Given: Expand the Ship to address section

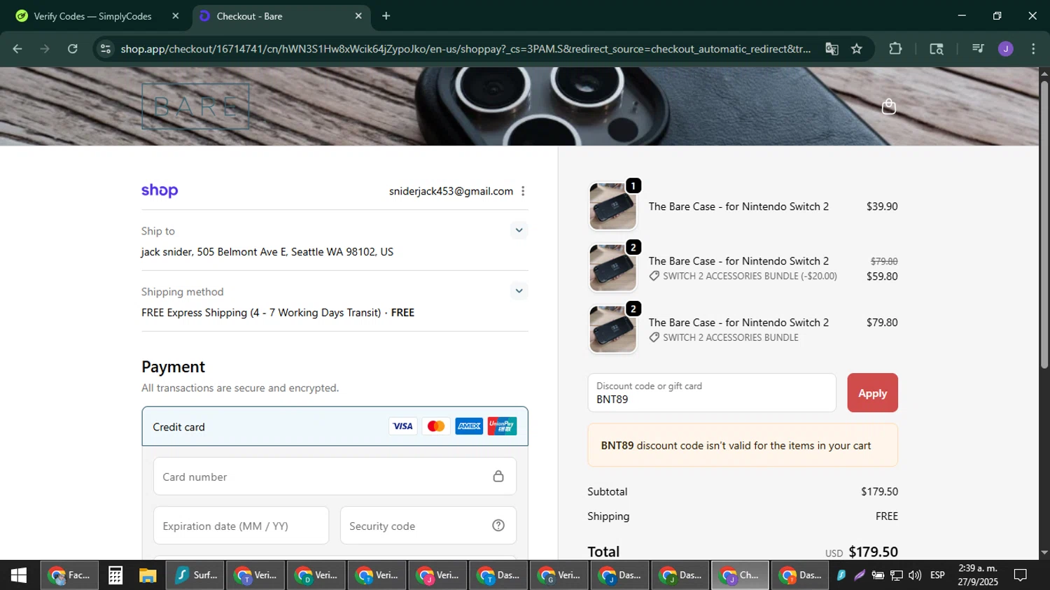Looking at the screenshot, I should coord(519,230).
